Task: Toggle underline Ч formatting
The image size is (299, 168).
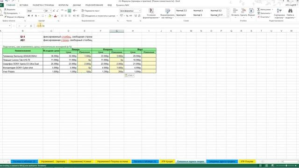Action: point(36,16)
